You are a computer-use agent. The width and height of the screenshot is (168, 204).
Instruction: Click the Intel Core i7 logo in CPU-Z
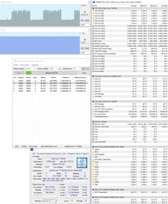pyautogui.click(x=82, y=163)
